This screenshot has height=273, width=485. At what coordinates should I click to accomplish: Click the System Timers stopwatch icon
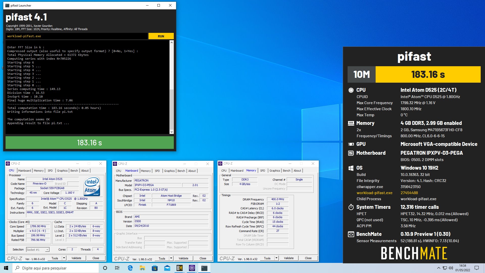click(x=351, y=207)
